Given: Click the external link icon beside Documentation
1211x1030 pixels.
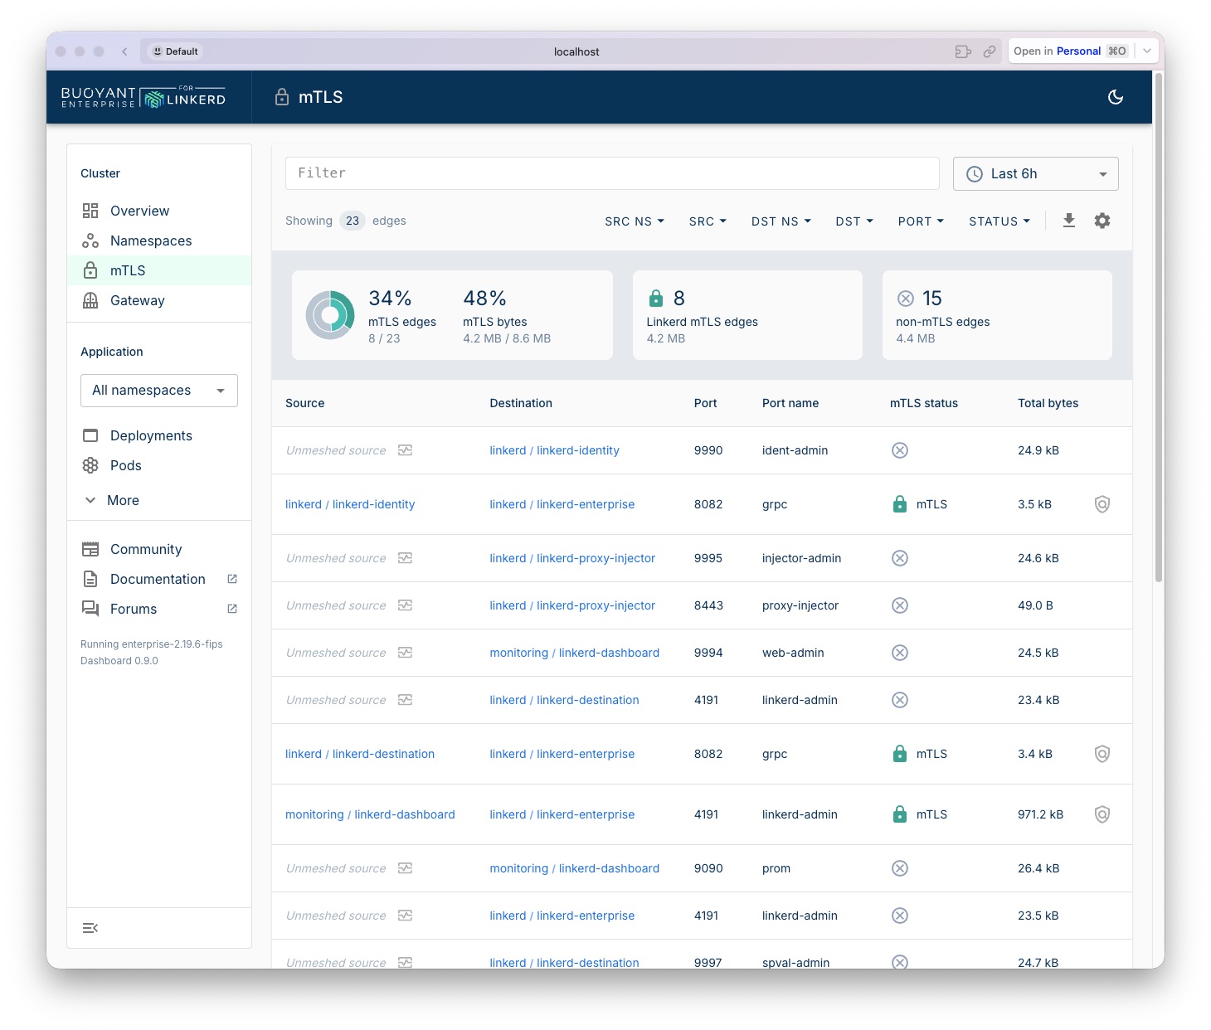Looking at the screenshot, I should pos(232,579).
